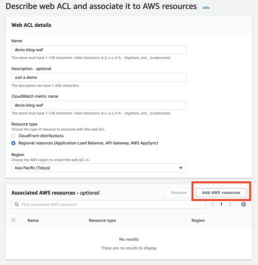Sort the table by Region column
Viewport: 258px width, 265px height.
tap(198, 220)
